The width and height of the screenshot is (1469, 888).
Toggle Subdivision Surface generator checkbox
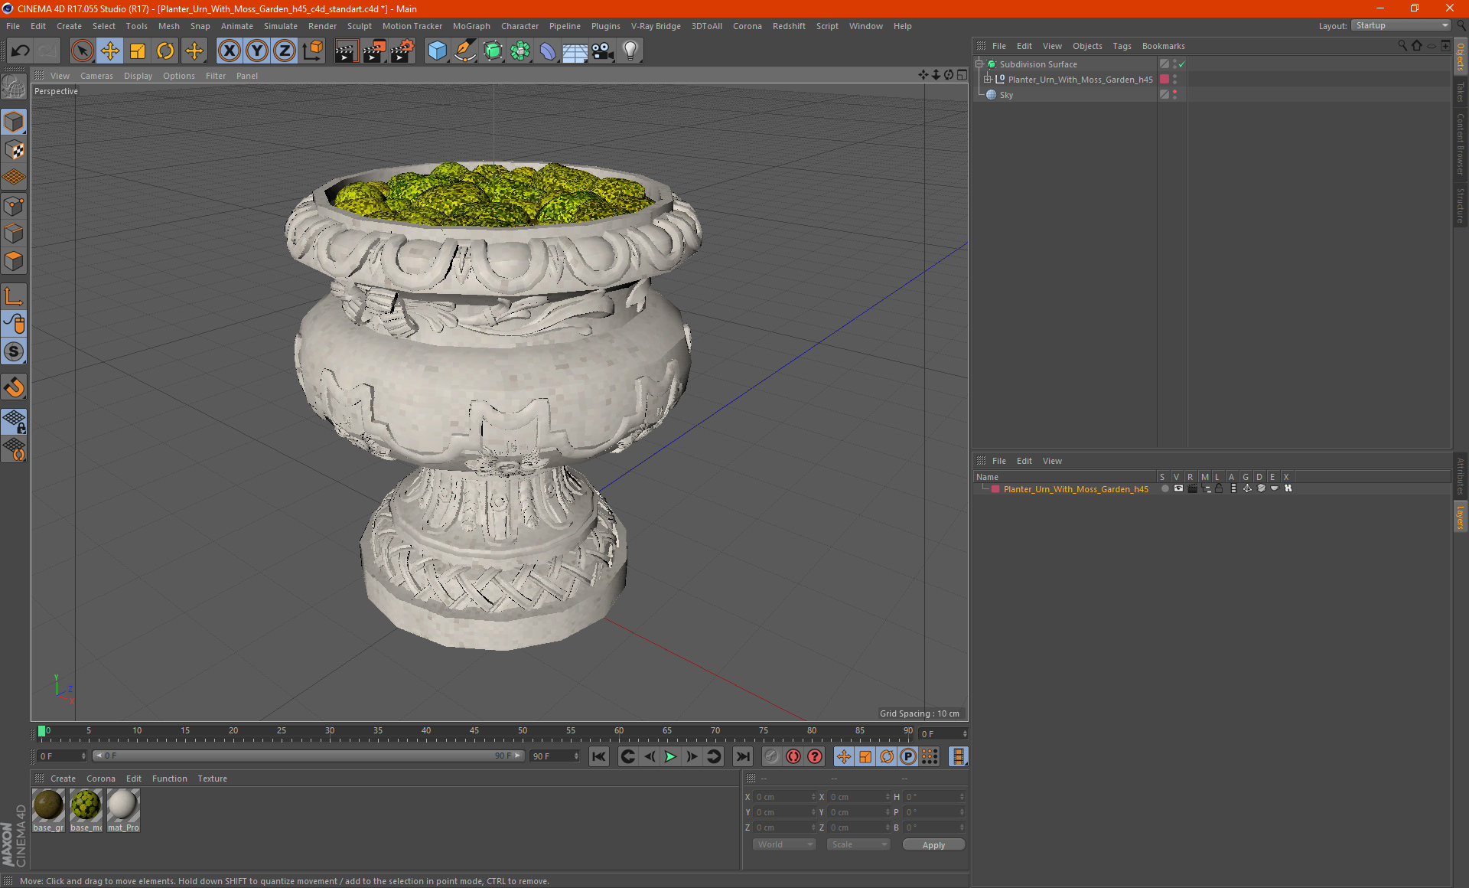tap(1183, 64)
